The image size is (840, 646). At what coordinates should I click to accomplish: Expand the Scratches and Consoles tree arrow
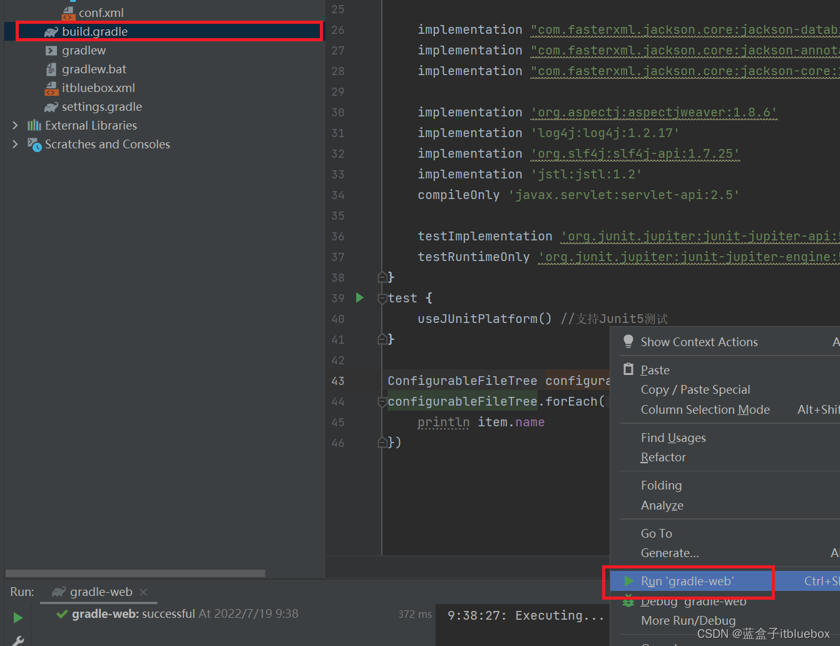click(x=15, y=144)
